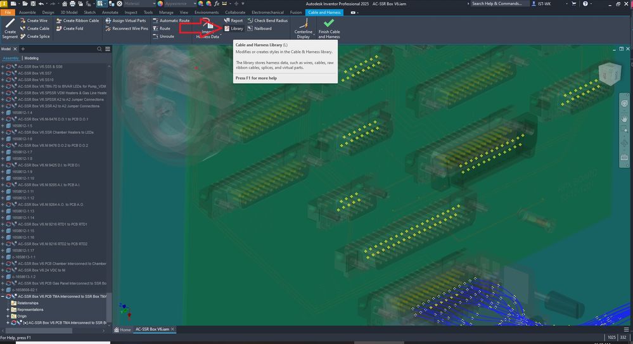633x344 pixels.
Task: Select the Create Cable tool
Action: (x=35, y=29)
